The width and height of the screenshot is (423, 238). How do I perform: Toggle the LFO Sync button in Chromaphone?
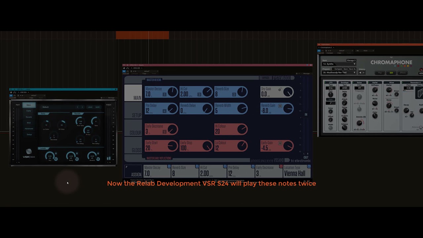point(330,99)
